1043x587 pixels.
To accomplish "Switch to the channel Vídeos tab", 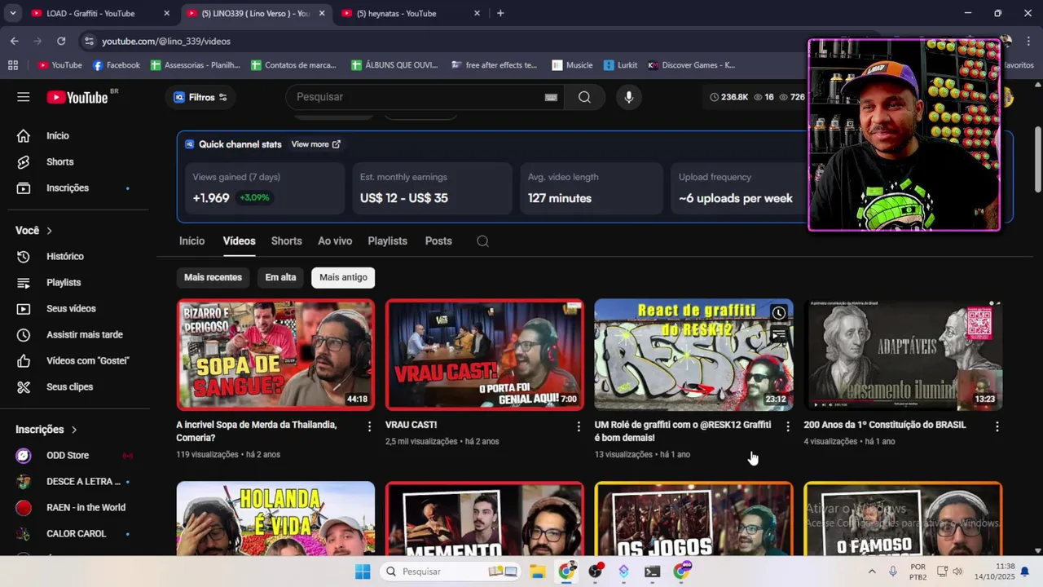I will [x=239, y=241].
